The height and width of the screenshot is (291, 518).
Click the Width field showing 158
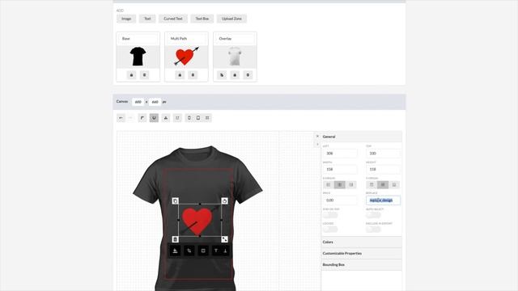[340, 169]
